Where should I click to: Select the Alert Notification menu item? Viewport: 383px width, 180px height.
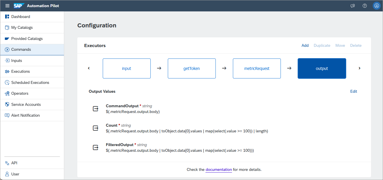click(x=32, y=116)
